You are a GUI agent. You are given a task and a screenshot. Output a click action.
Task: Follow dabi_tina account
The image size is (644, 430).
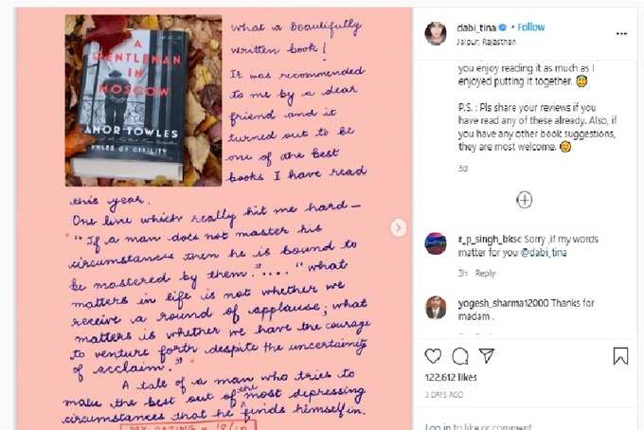531,27
